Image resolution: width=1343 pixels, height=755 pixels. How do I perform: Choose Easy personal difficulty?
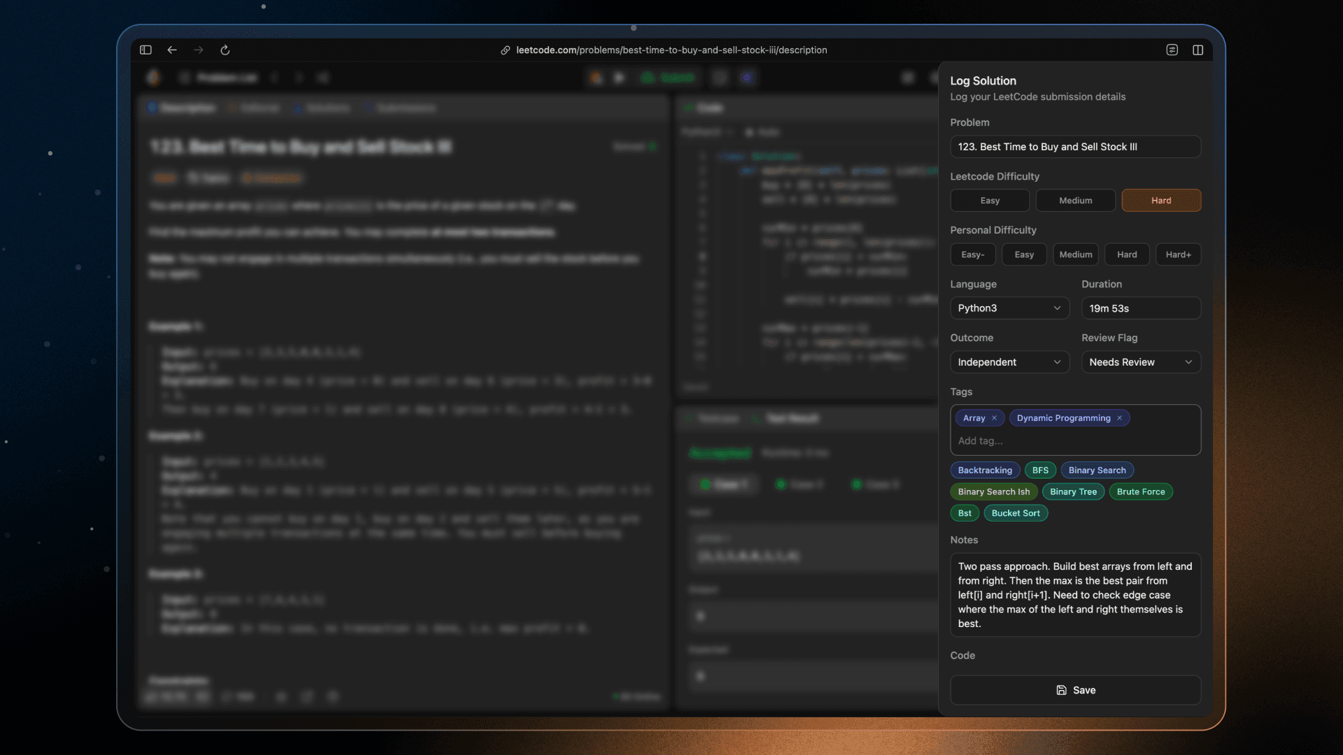tap(1024, 254)
